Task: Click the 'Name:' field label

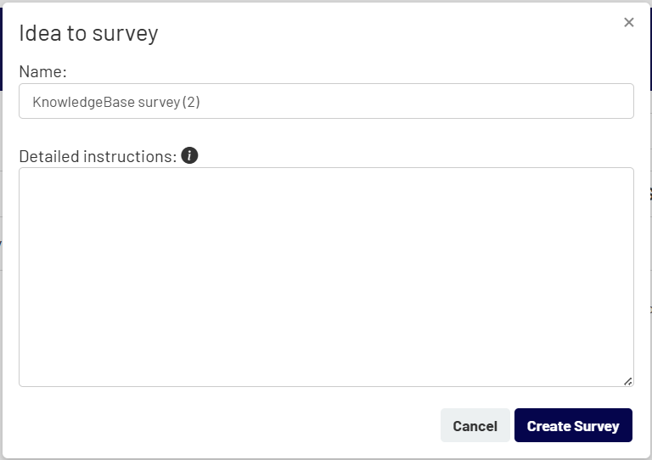Action: [x=42, y=71]
